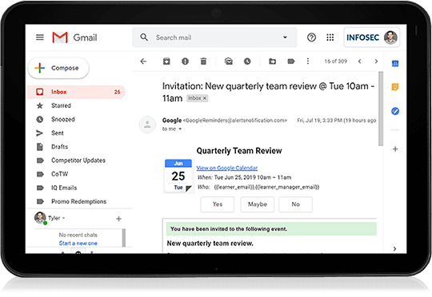The width and height of the screenshot is (432, 297).
Task: Report this email as spam
Action: (x=185, y=61)
